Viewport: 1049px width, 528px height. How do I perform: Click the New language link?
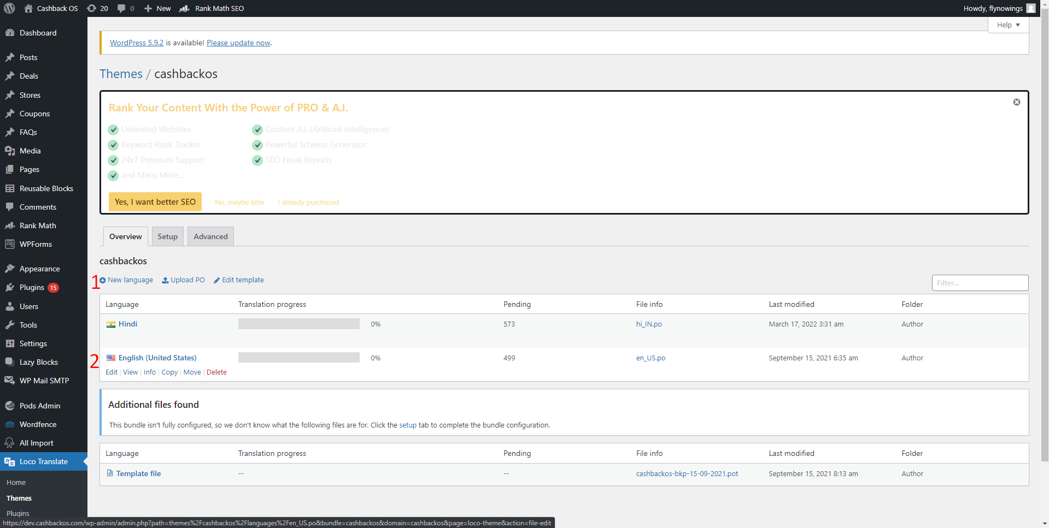[130, 280]
